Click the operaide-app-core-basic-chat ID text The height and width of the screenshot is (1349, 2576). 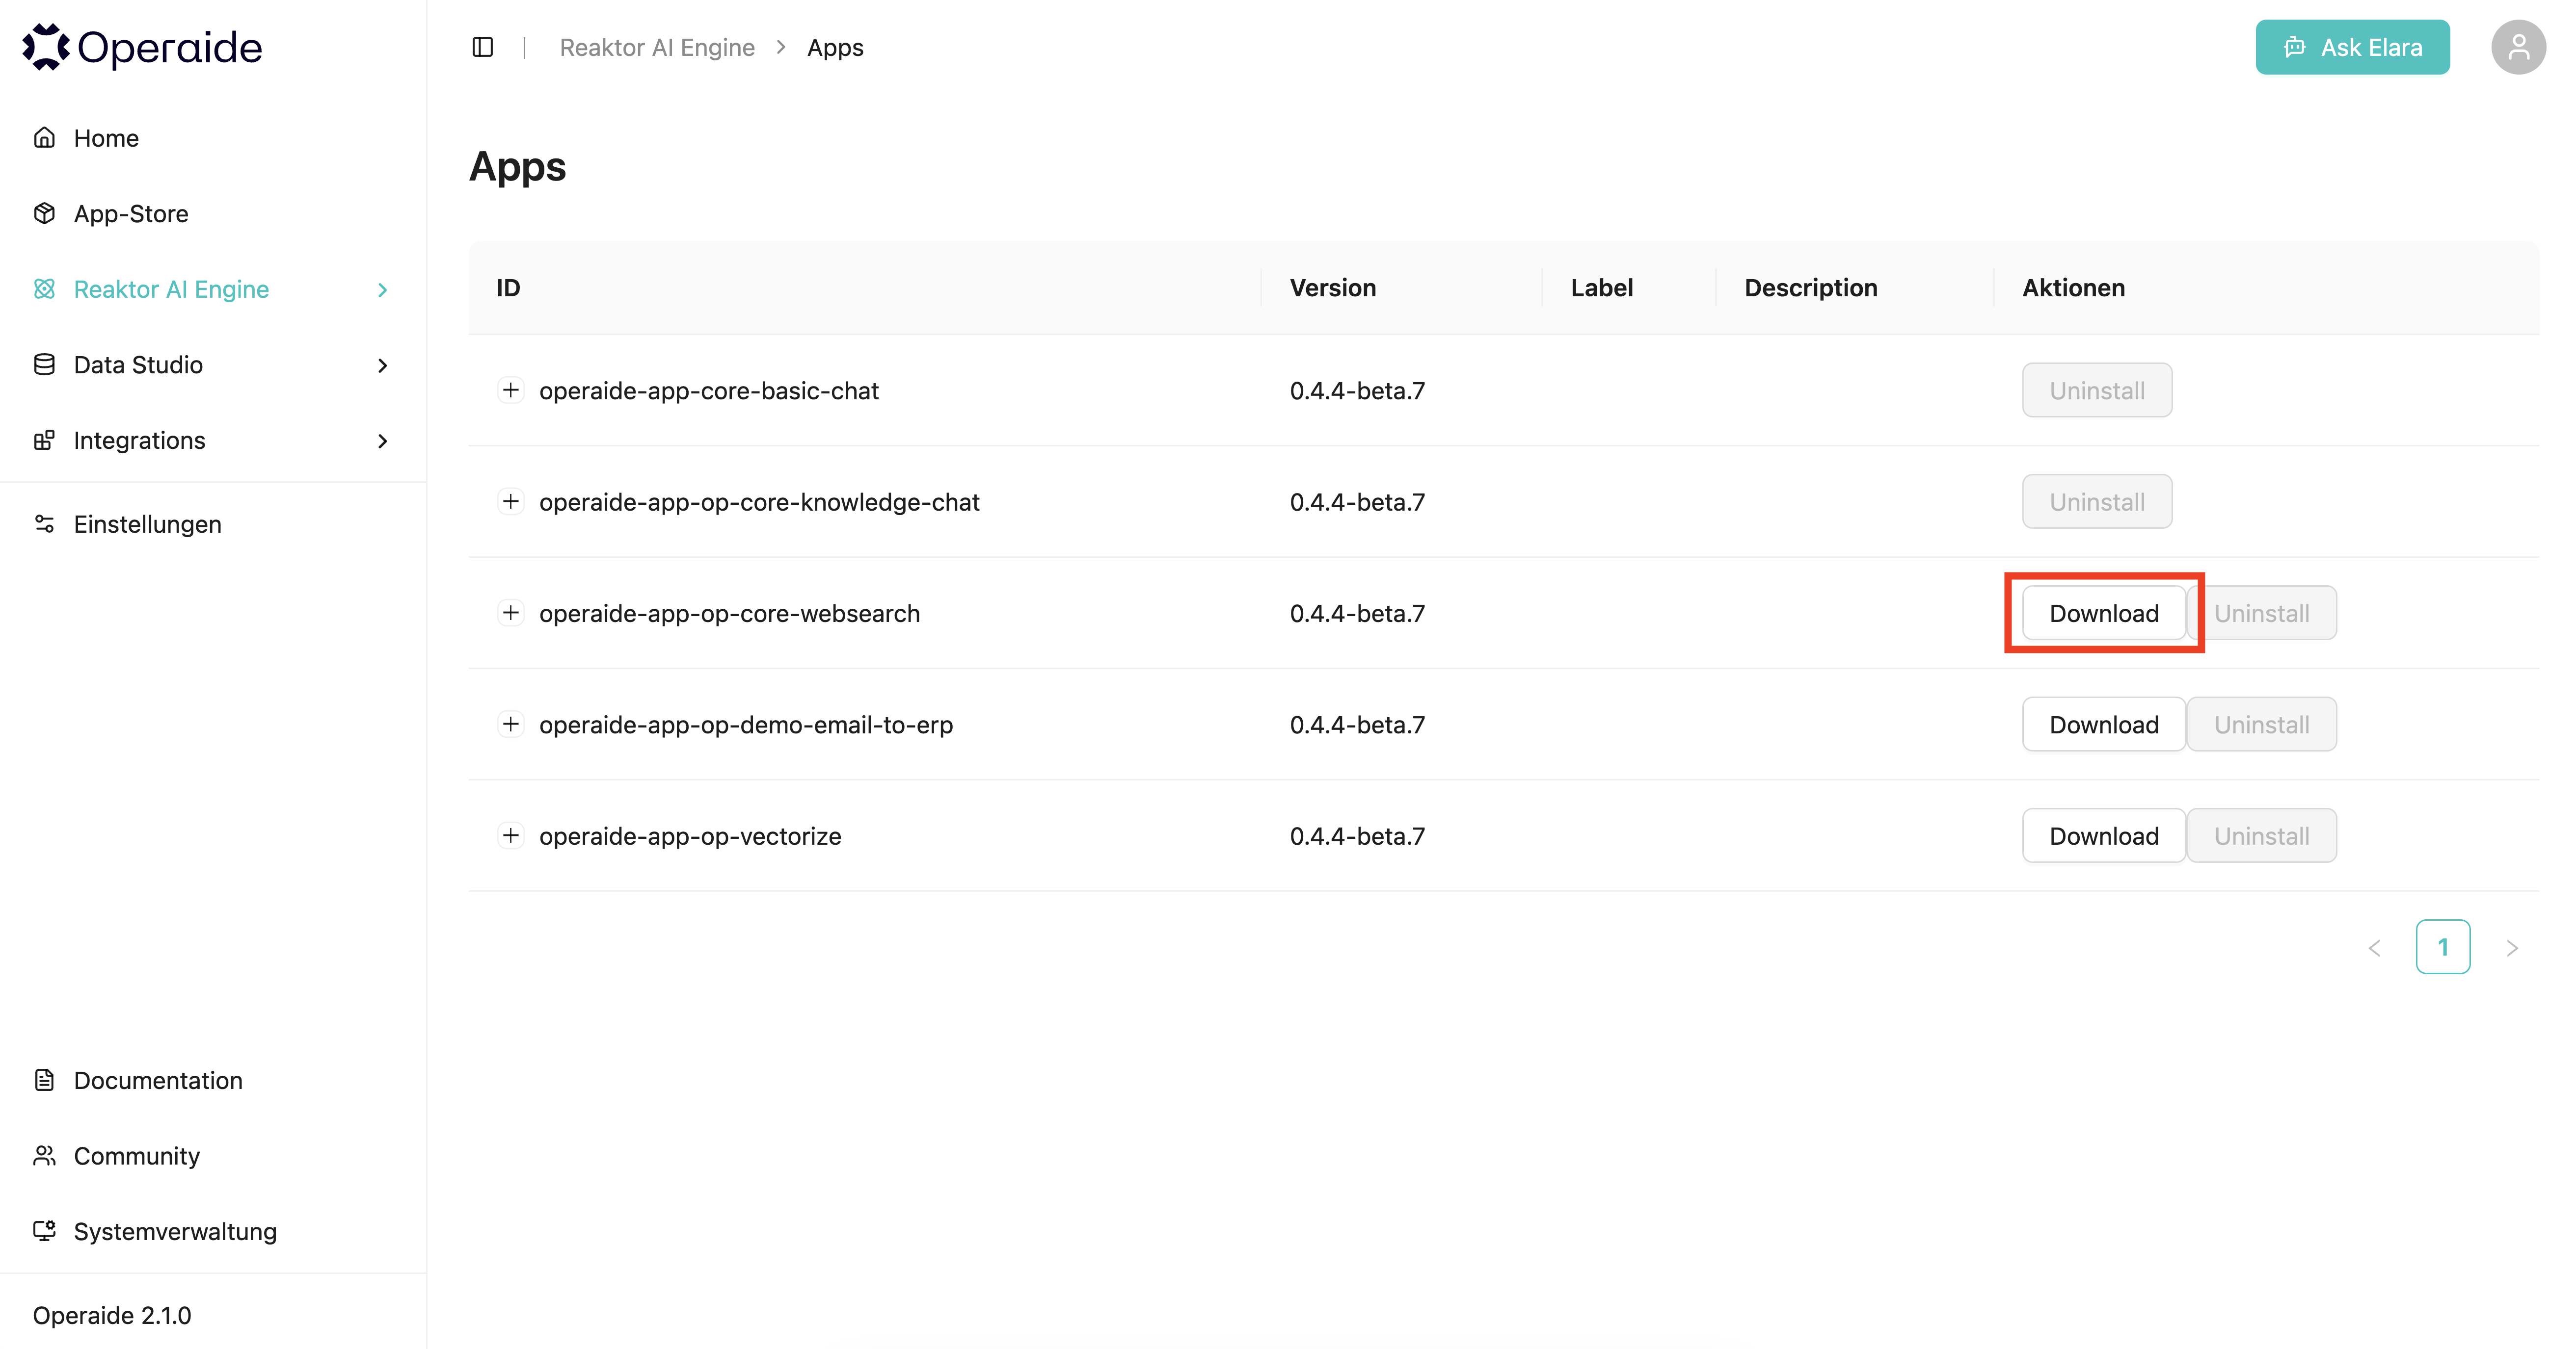point(709,390)
